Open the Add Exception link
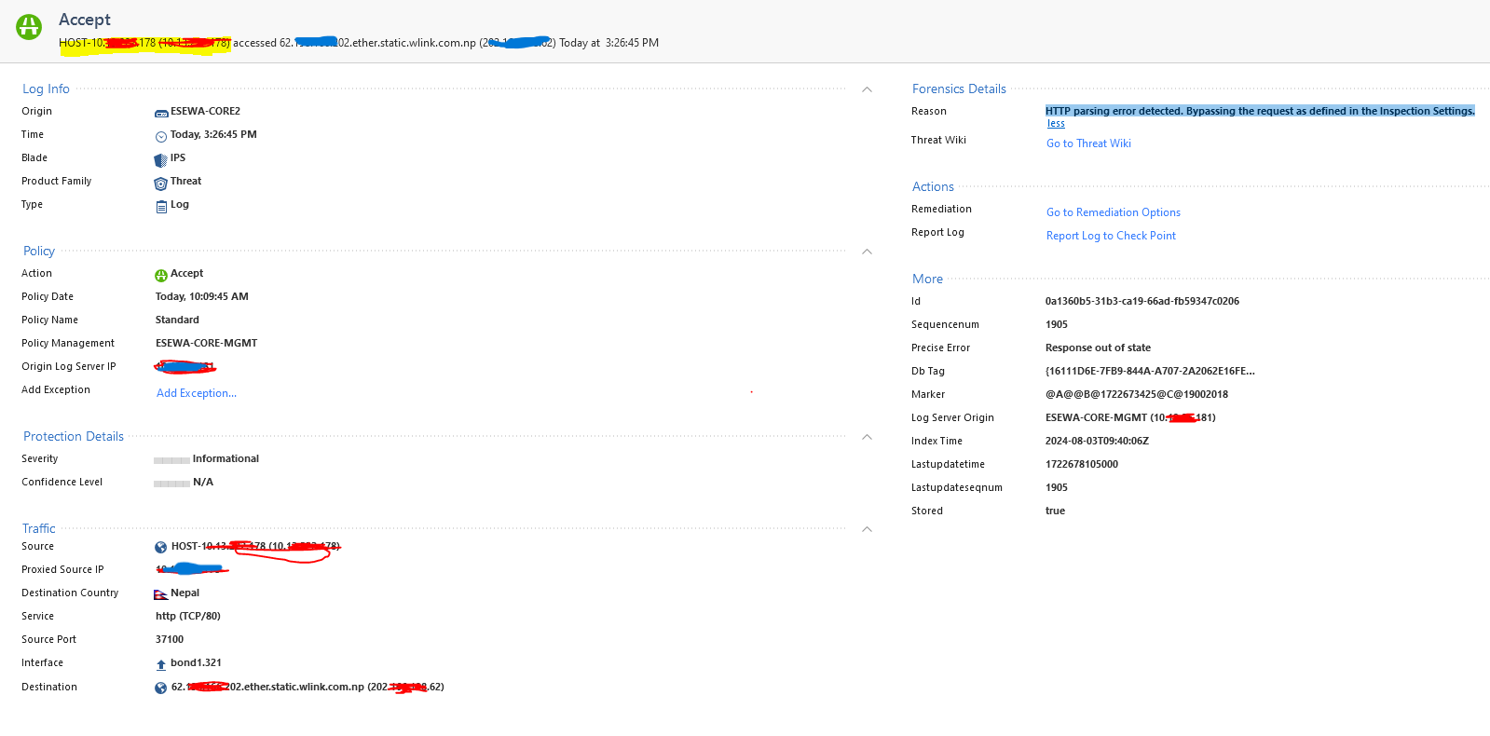Image resolution: width=1490 pixels, height=736 pixels. point(197,393)
